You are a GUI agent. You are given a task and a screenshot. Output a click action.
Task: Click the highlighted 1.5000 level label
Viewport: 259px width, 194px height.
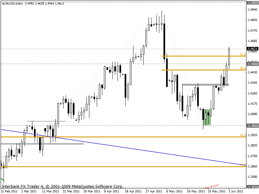(x=253, y=3)
